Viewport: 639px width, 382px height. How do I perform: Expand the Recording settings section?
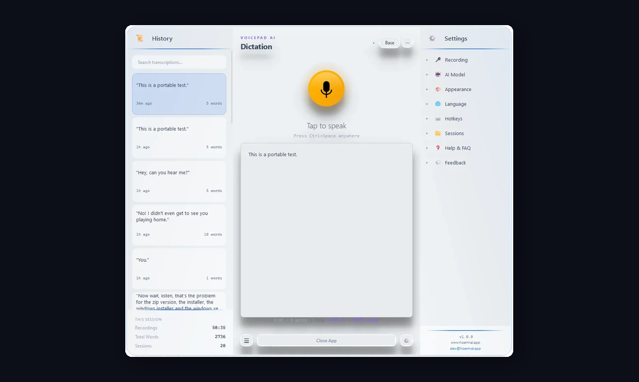tap(427, 59)
